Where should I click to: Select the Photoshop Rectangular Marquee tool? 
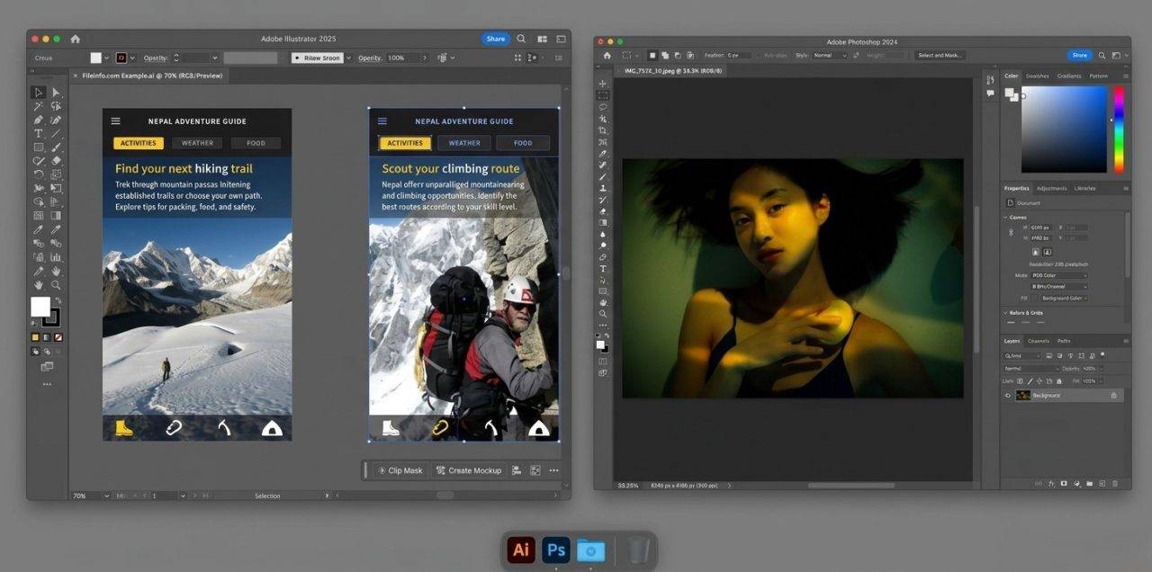[x=603, y=94]
